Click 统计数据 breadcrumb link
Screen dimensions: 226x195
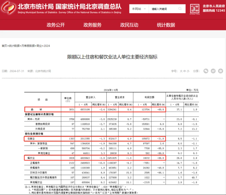click(x=14, y=46)
